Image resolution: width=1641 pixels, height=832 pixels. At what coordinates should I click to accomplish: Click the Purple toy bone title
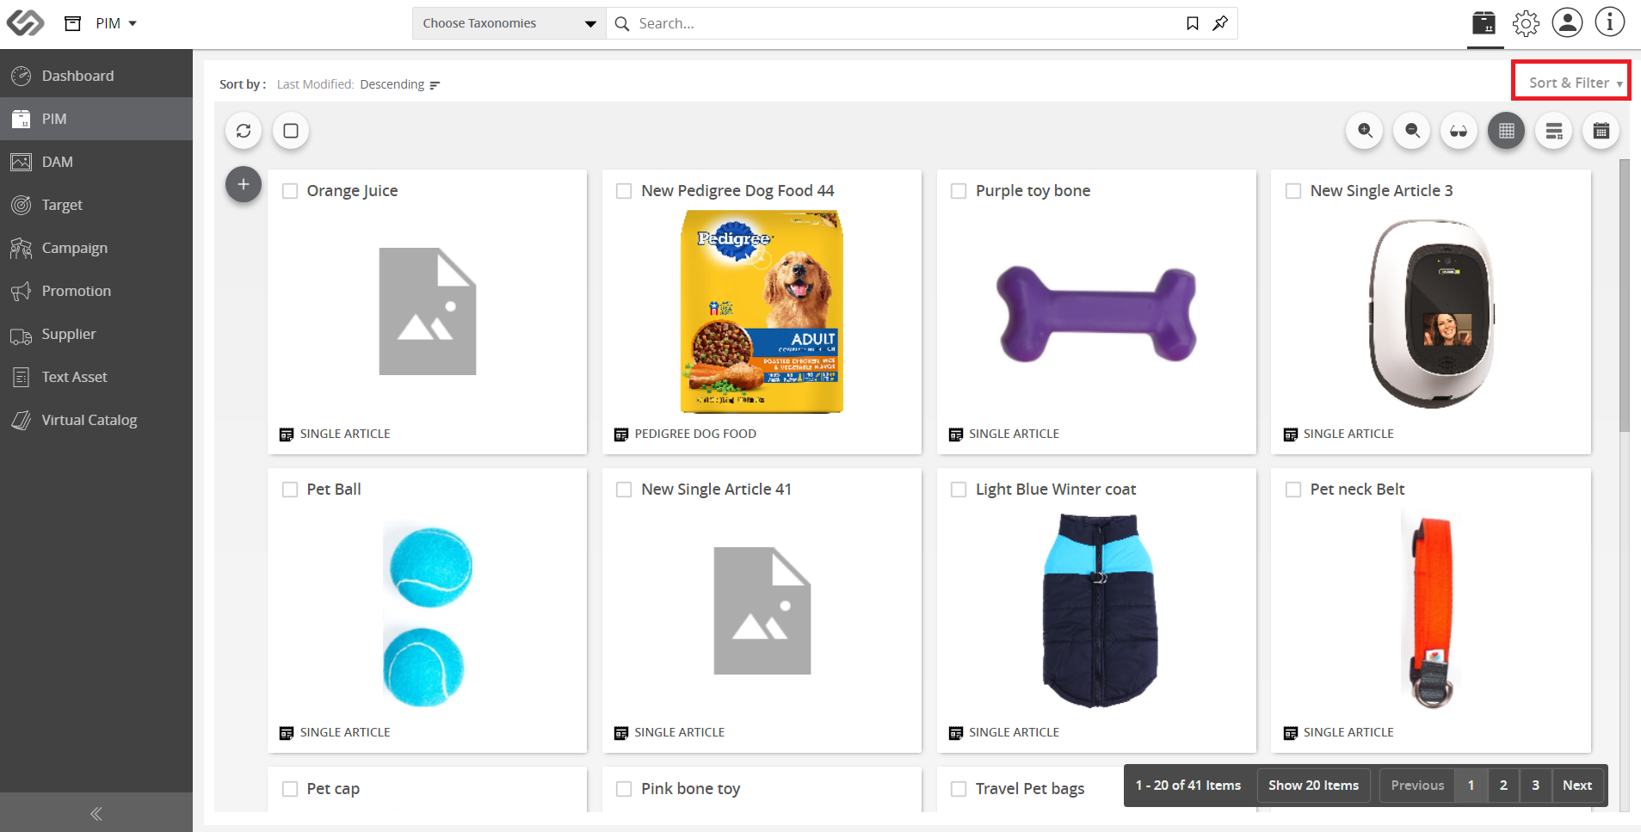point(1033,191)
